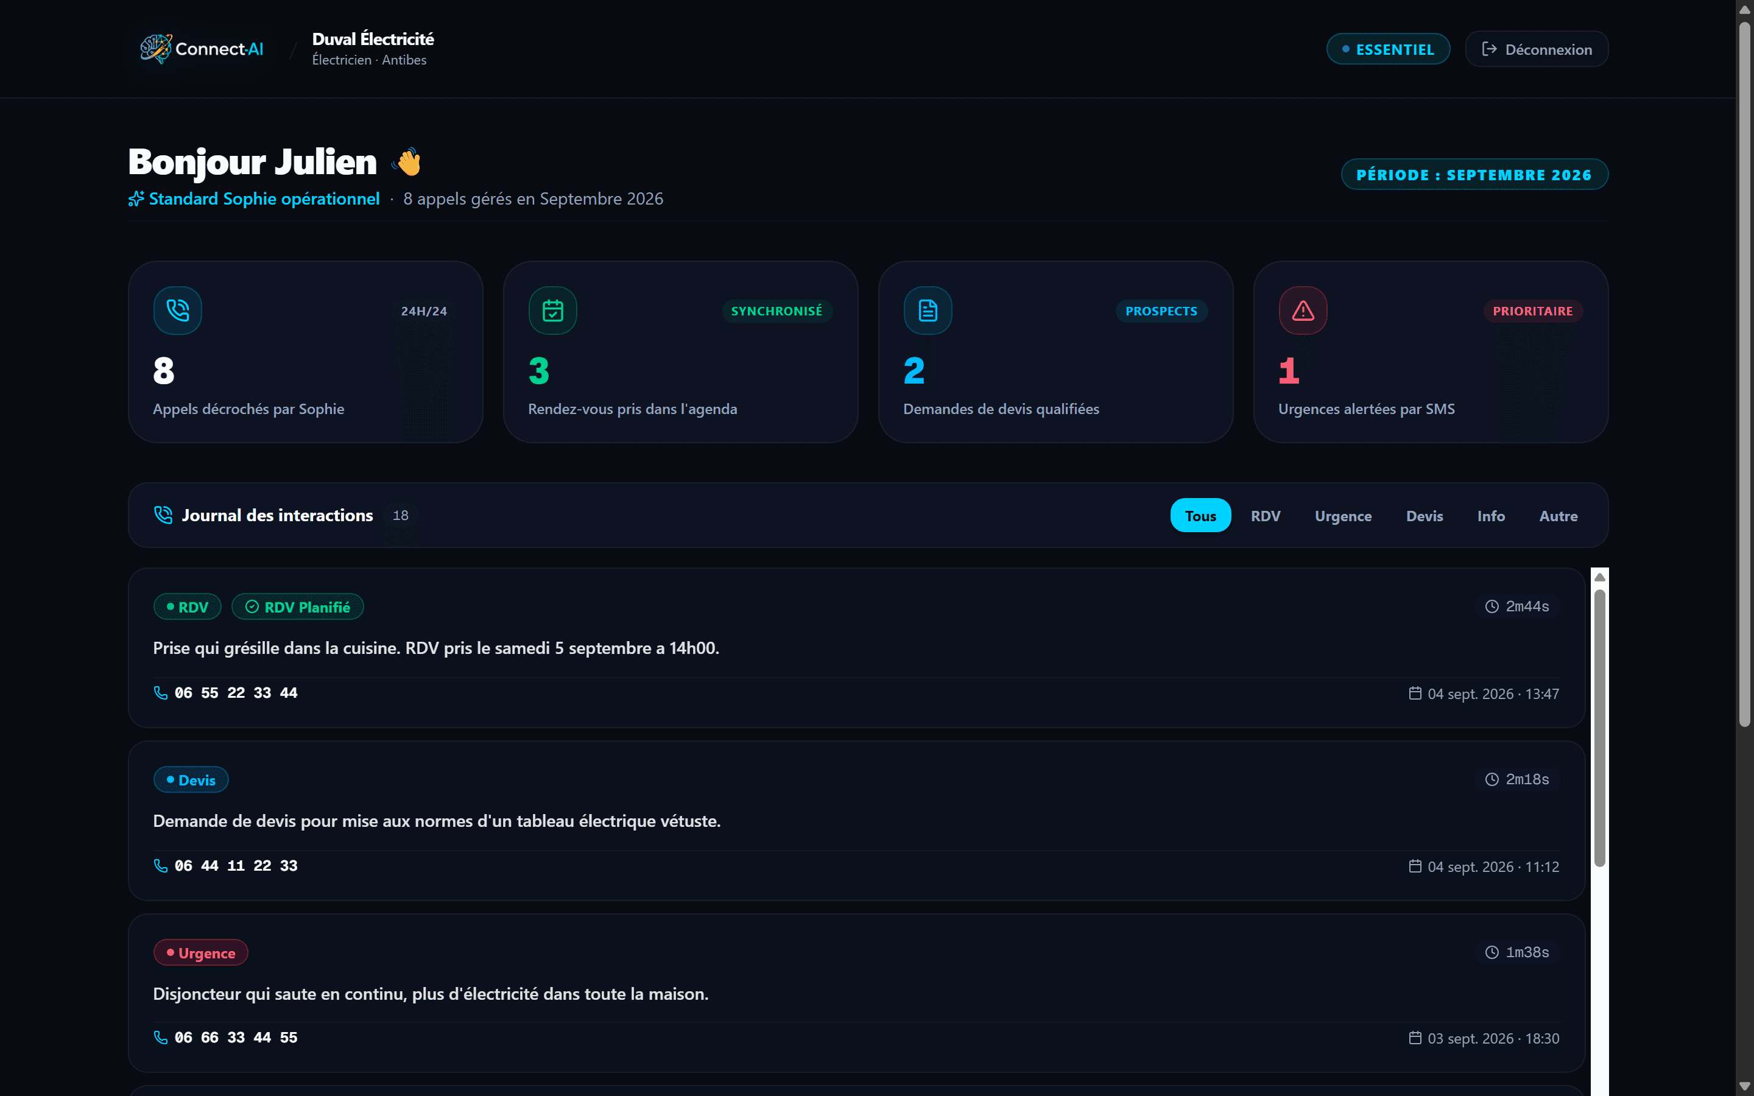Viewport: 1754px width, 1096px height.
Task: Click the PROSPECTS badge
Action: tap(1161, 311)
